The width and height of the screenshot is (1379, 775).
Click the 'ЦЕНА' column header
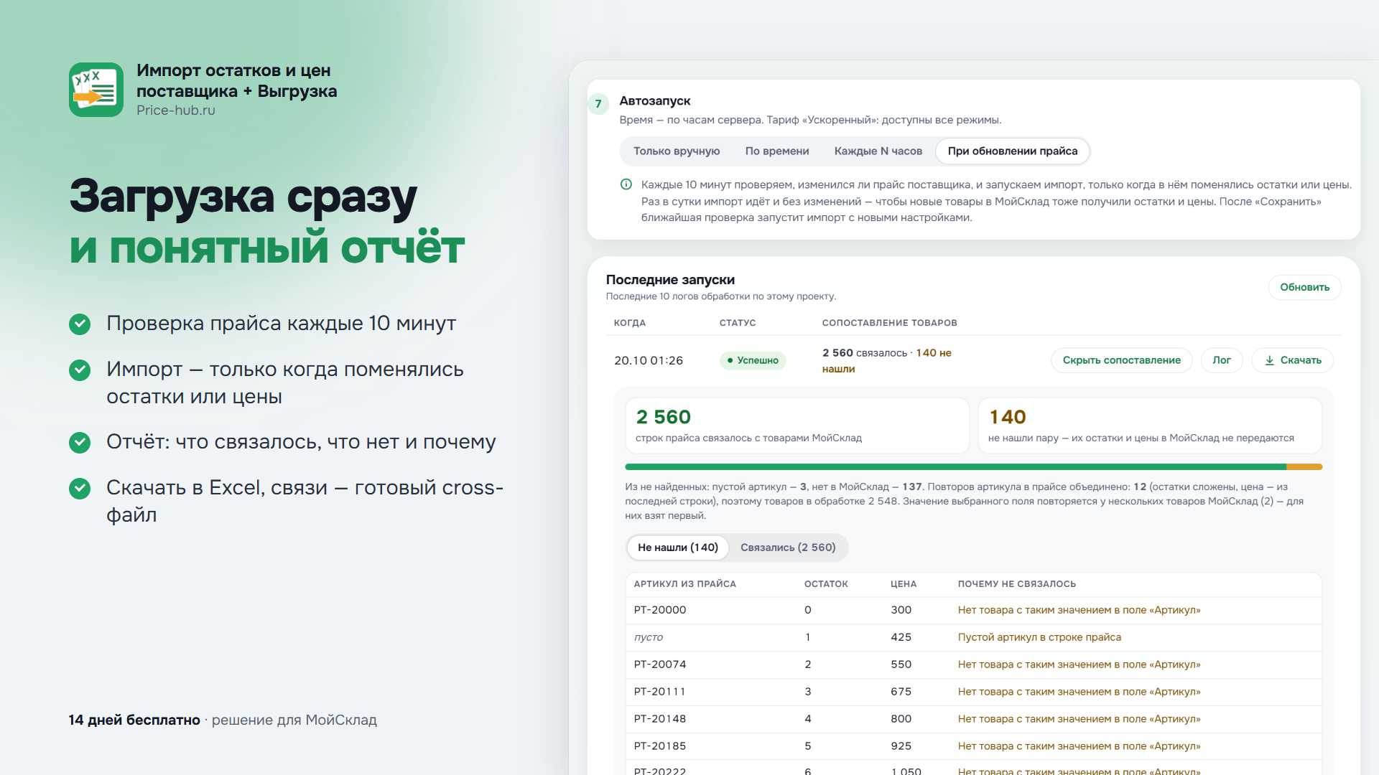904,584
